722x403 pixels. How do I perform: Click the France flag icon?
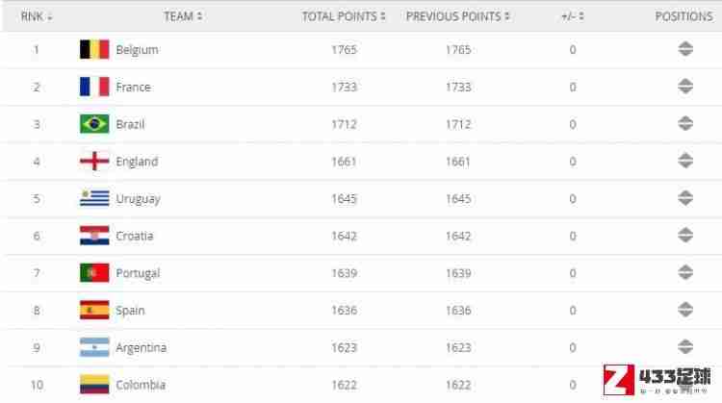pyautogui.click(x=94, y=87)
